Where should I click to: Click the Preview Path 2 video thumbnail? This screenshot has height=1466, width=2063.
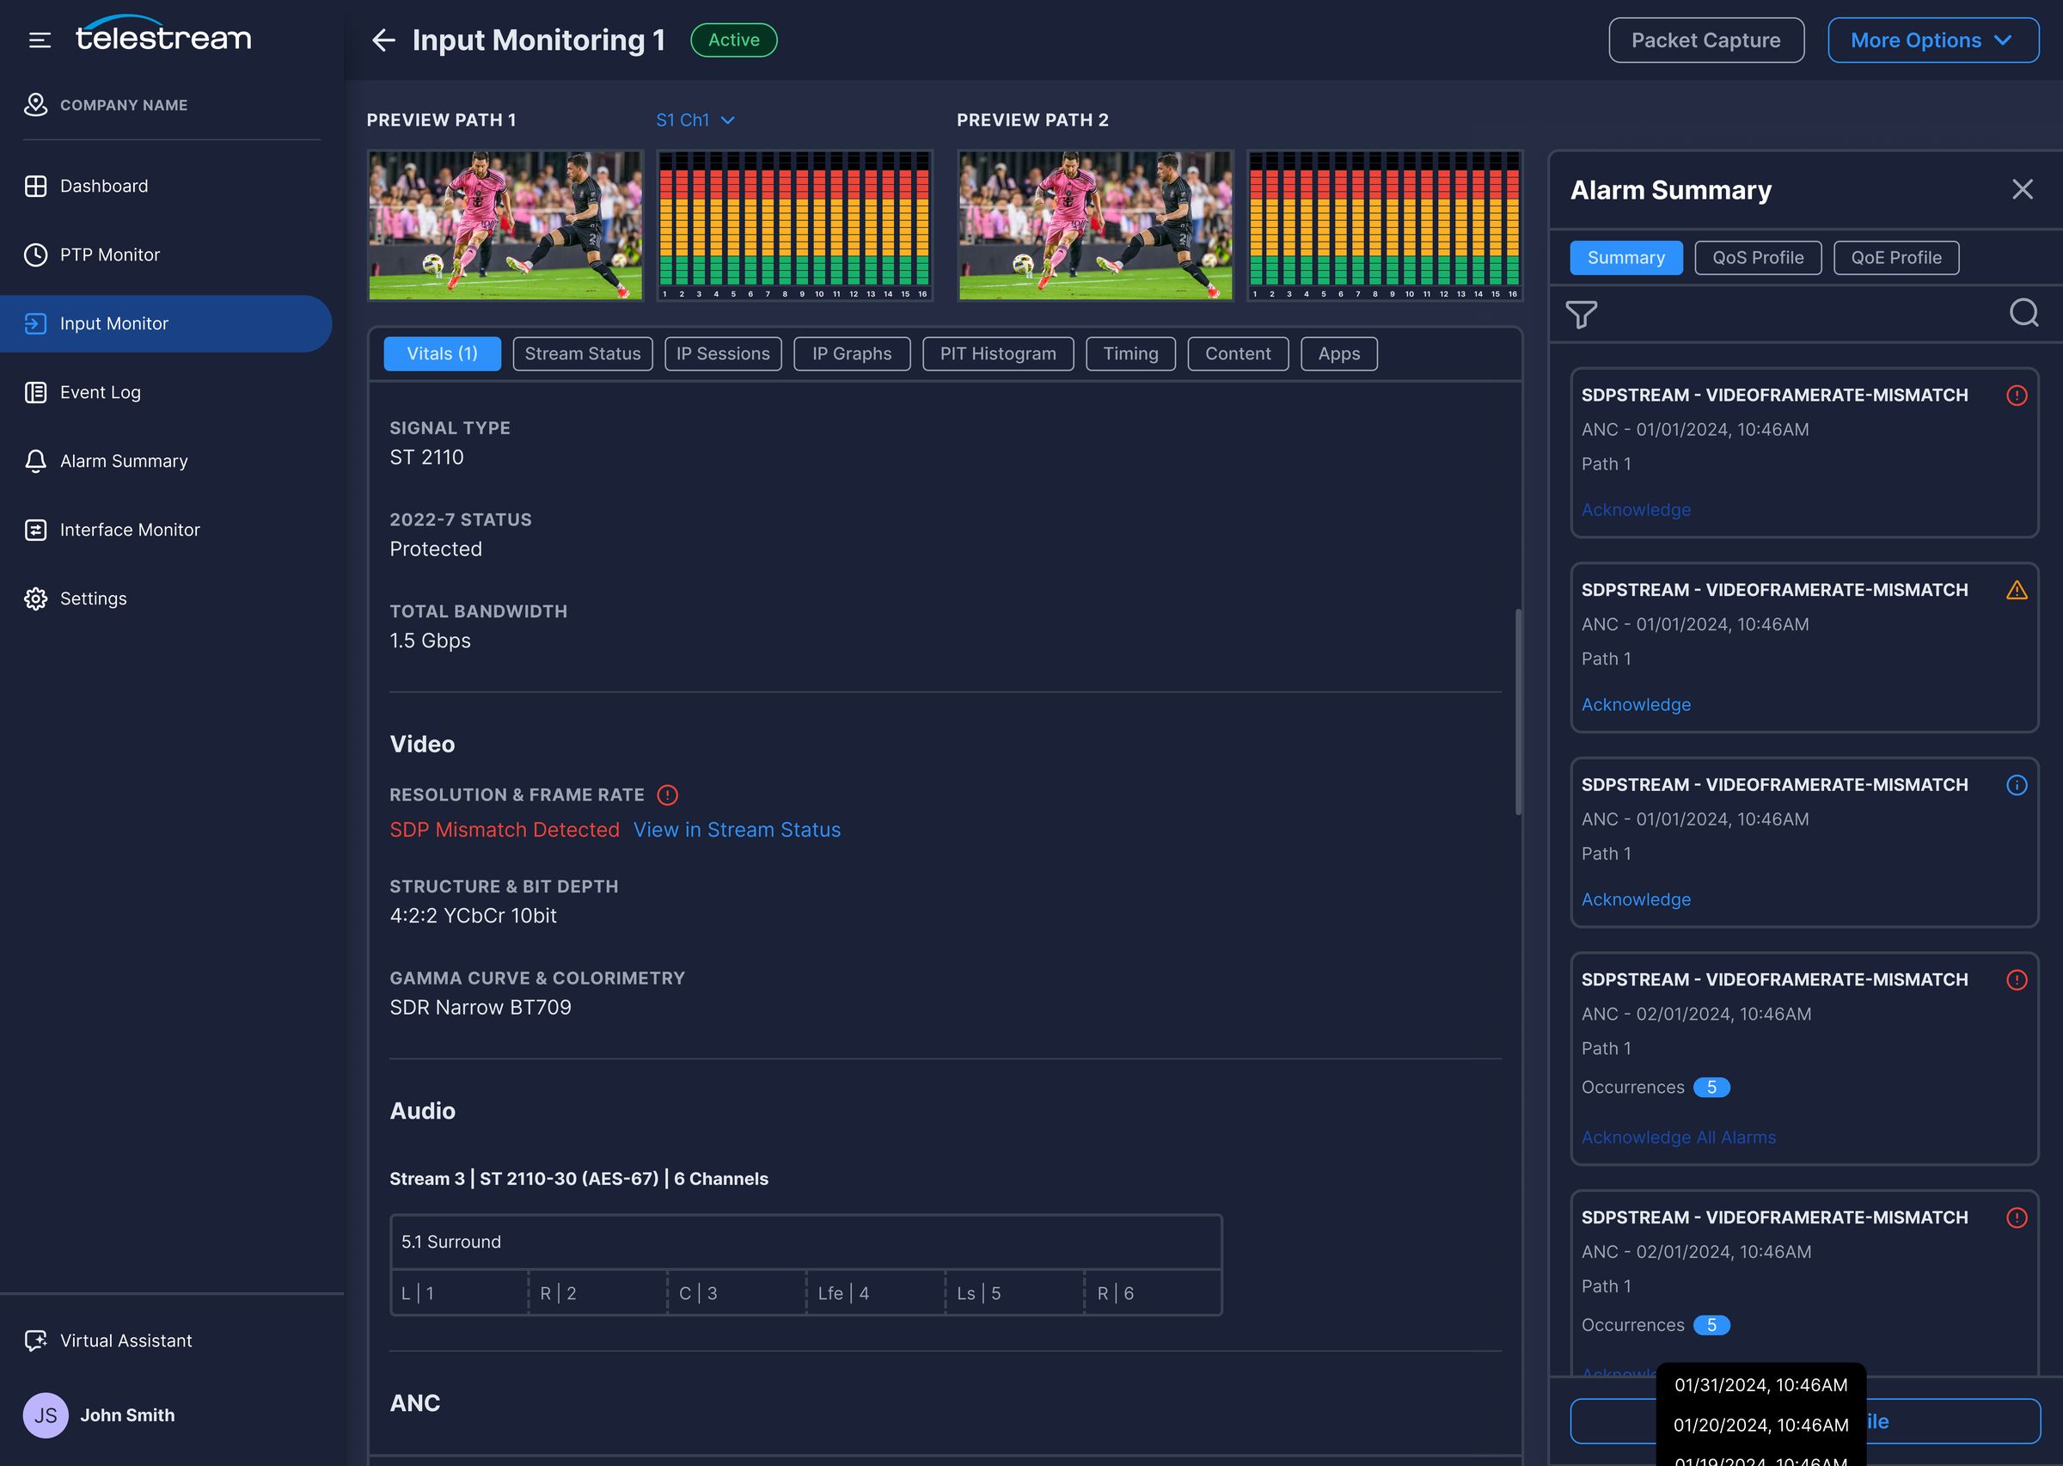[x=1096, y=225]
